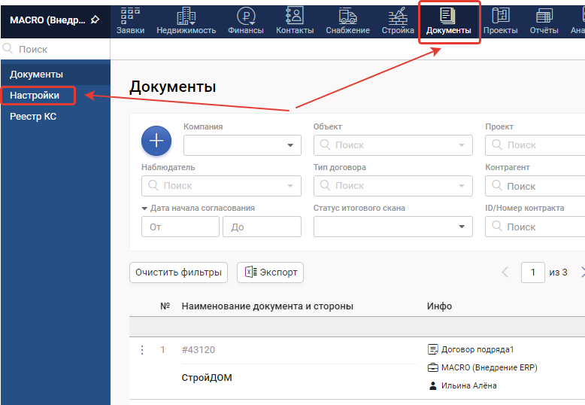Image resolution: width=585 pixels, height=405 pixels.
Task: Open the Снабжение module
Action: (x=347, y=21)
